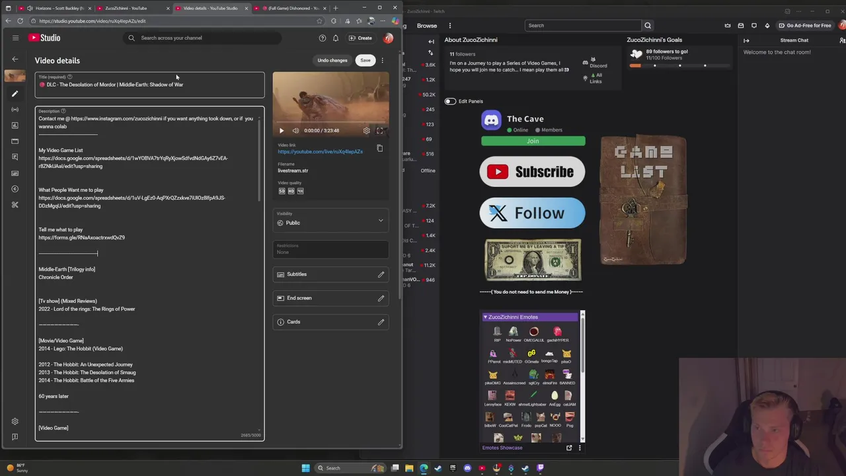Edit End screen via the pencil icon

click(381, 298)
